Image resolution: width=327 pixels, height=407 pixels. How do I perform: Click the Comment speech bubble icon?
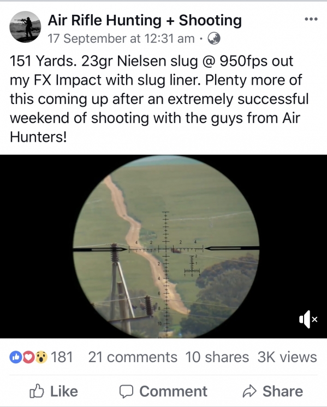click(x=126, y=392)
